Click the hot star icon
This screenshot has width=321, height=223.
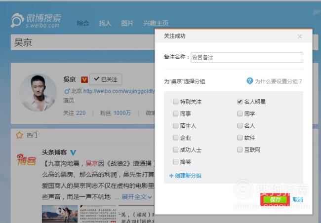tap(19, 135)
